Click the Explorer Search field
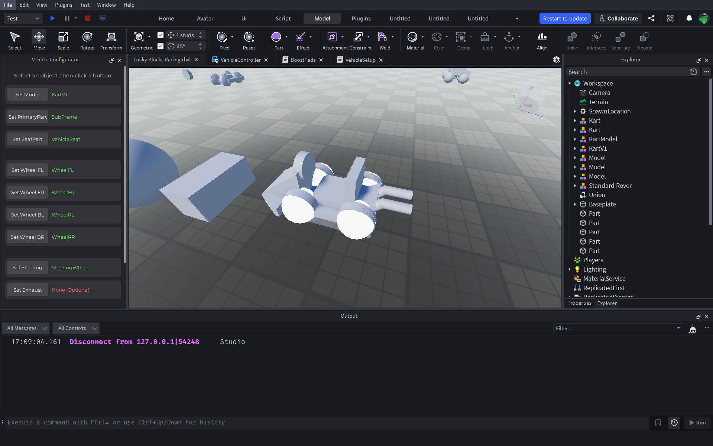This screenshot has height=446, width=713. pyautogui.click(x=627, y=72)
